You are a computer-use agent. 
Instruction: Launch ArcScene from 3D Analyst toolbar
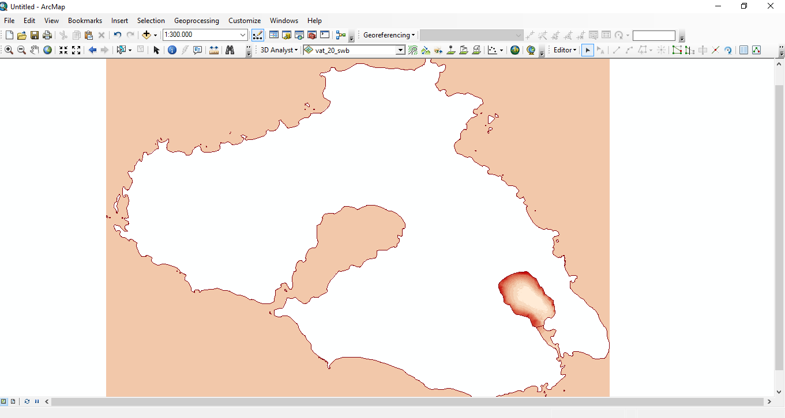(515, 50)
